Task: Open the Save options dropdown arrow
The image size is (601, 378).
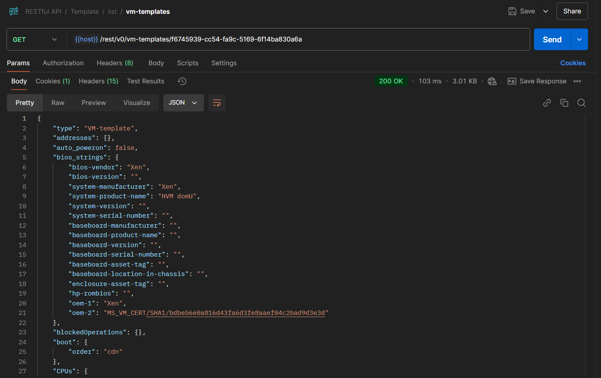Action: coord(546,11)
